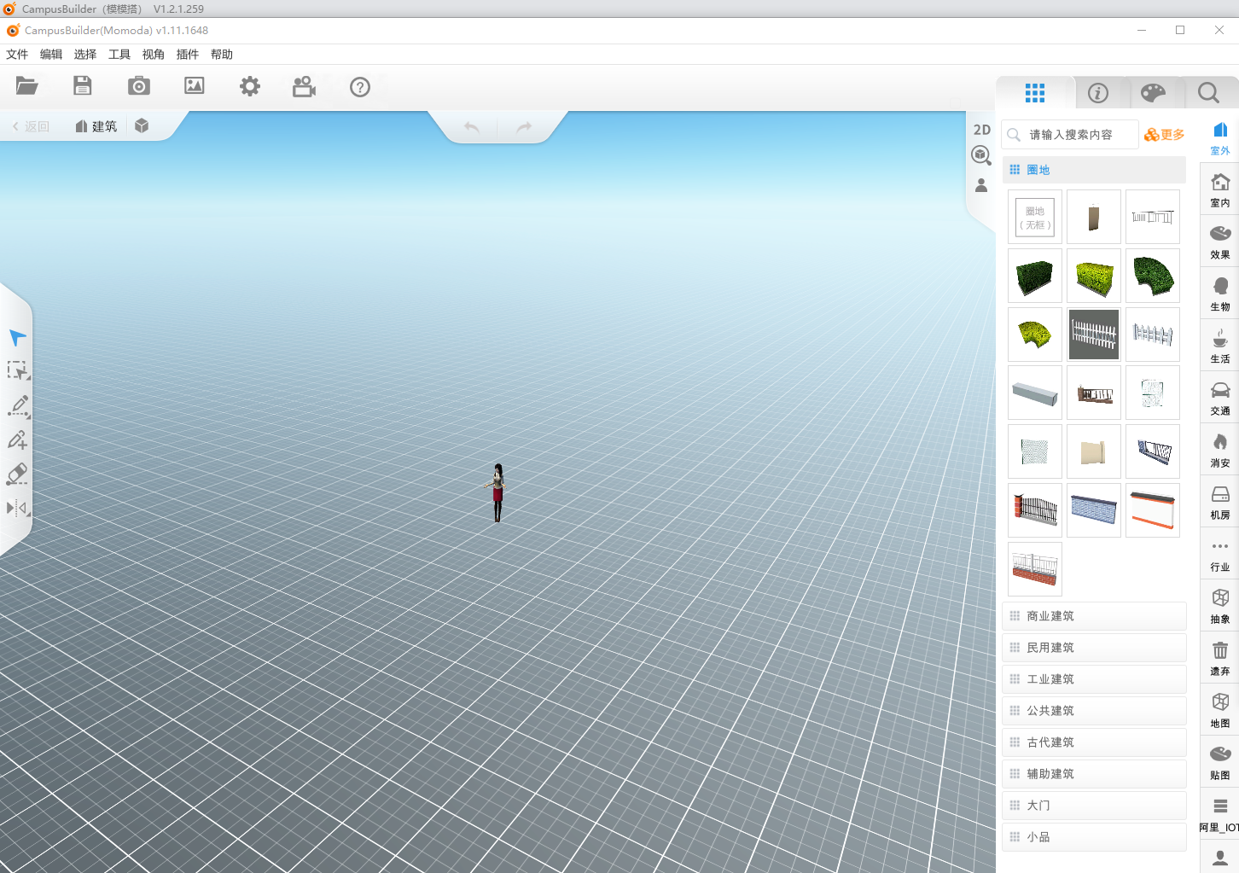The image size is (1239, 873).
Task: Open the 室外 outdoor model category
Action: [1219, 137]
